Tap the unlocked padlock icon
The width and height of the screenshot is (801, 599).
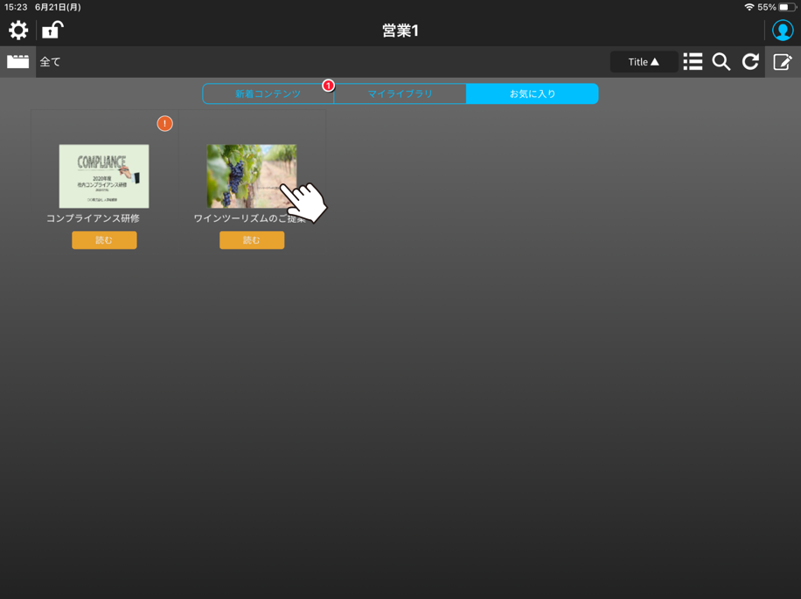pos(52,31)
